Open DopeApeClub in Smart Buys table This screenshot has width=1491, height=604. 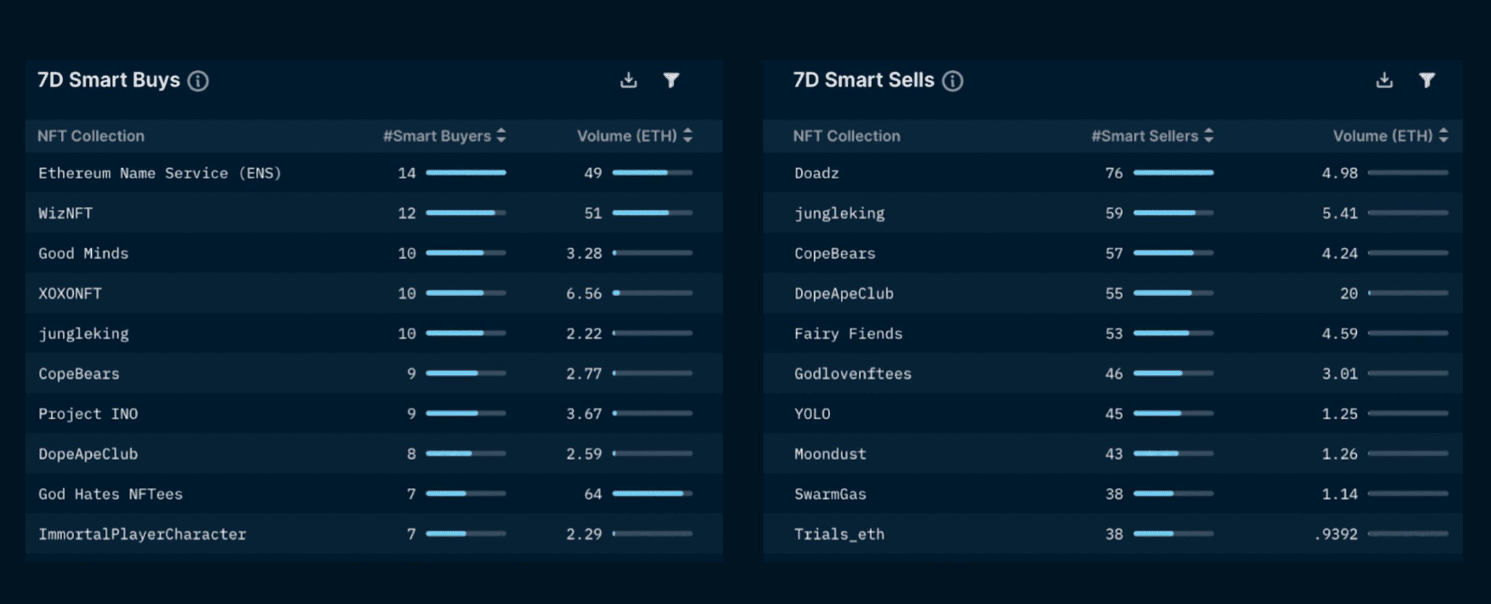point(88,454)
